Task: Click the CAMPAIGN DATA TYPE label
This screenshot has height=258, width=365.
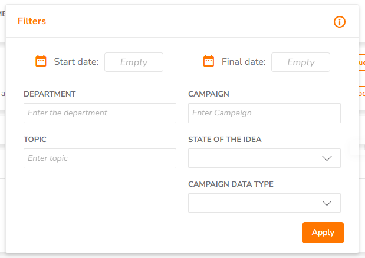Action: (x=231, y=184)
